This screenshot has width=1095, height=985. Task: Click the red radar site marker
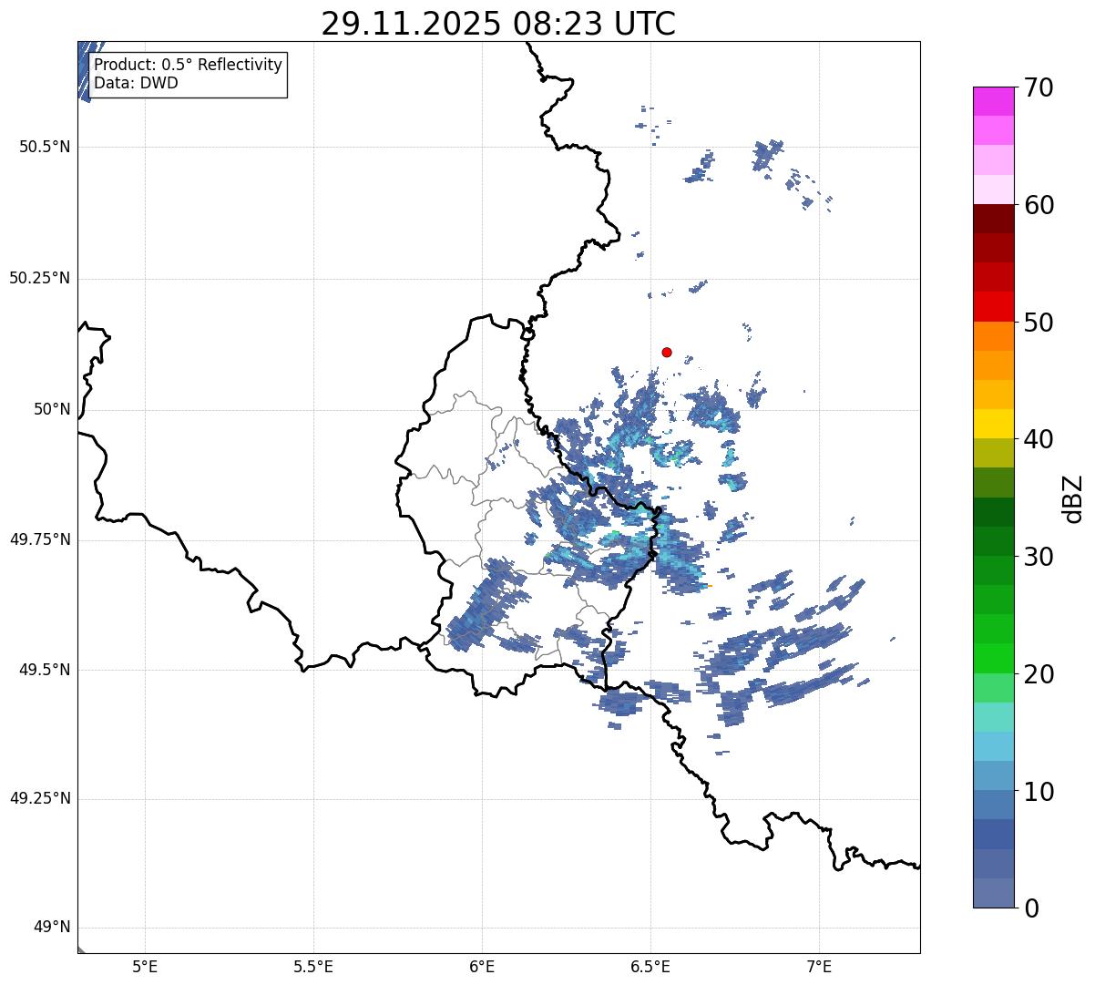(667, 352)
